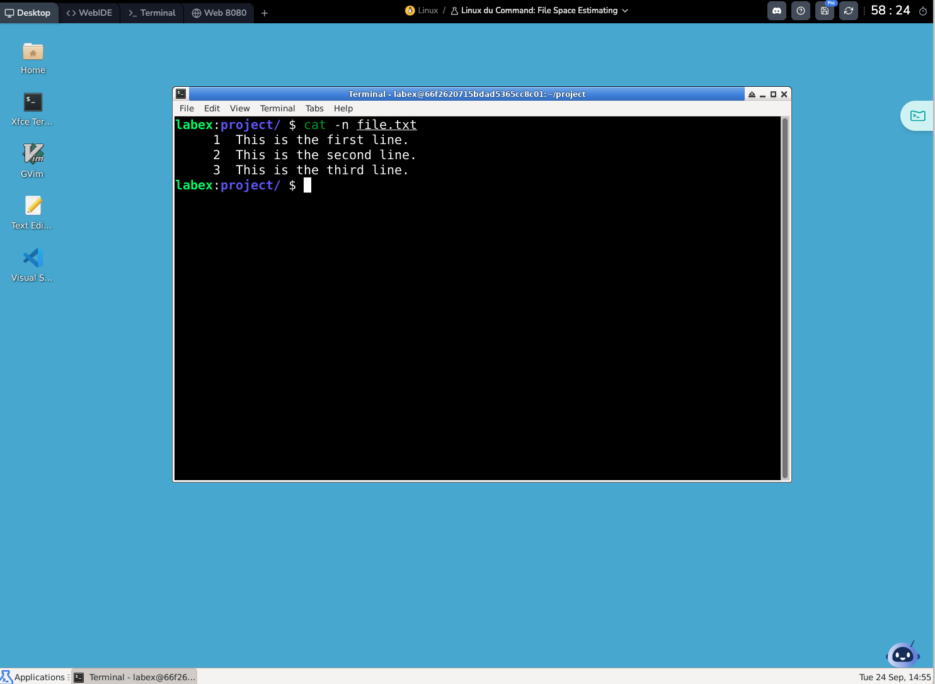Screen dimensions: 935x684
Task: Click the Linux breadcrumb link
Action: click(x=428, y=11)
